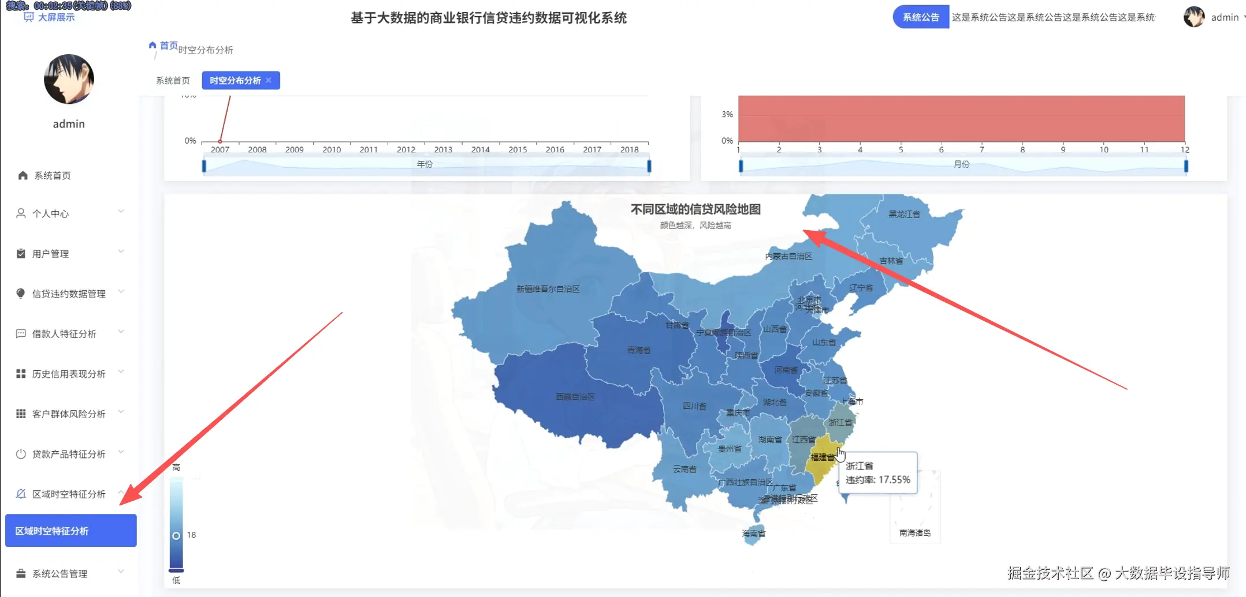The width and height of the screenshot is (1246, 597).
Task: Click the clipboard icon beside 用户管理
Action: [x=21, y=253]
